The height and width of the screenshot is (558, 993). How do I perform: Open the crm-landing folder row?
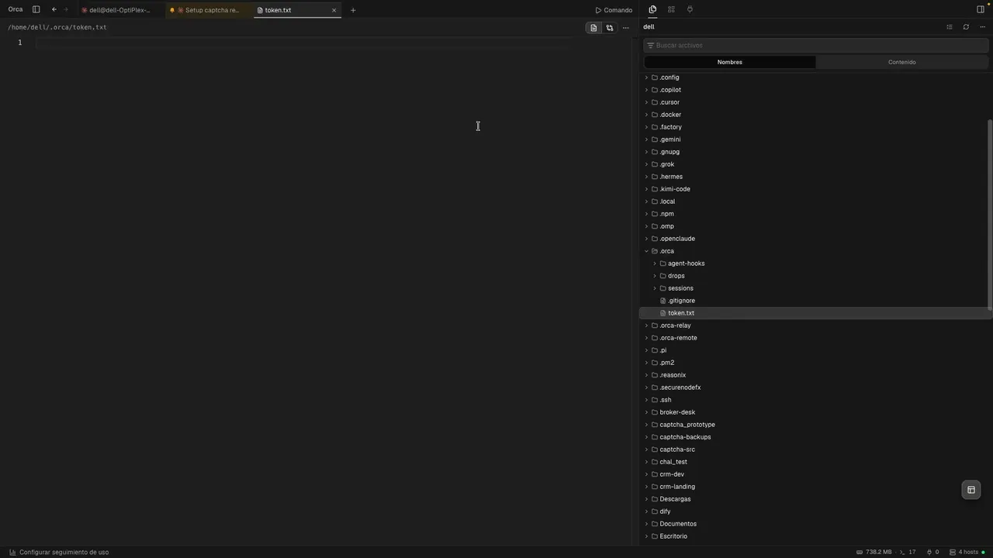[x=812, y=487]
